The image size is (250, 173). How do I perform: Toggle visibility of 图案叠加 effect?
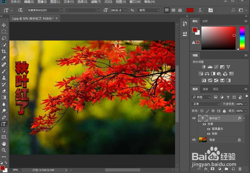[x=209, y=129]
